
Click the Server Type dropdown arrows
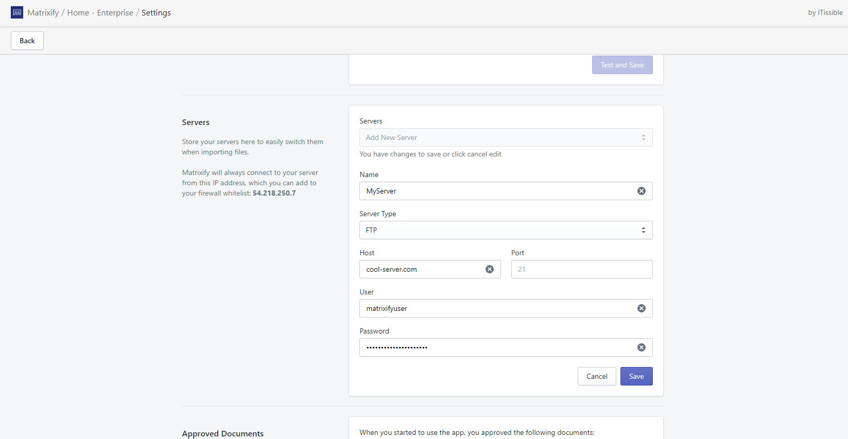(643, 230)
